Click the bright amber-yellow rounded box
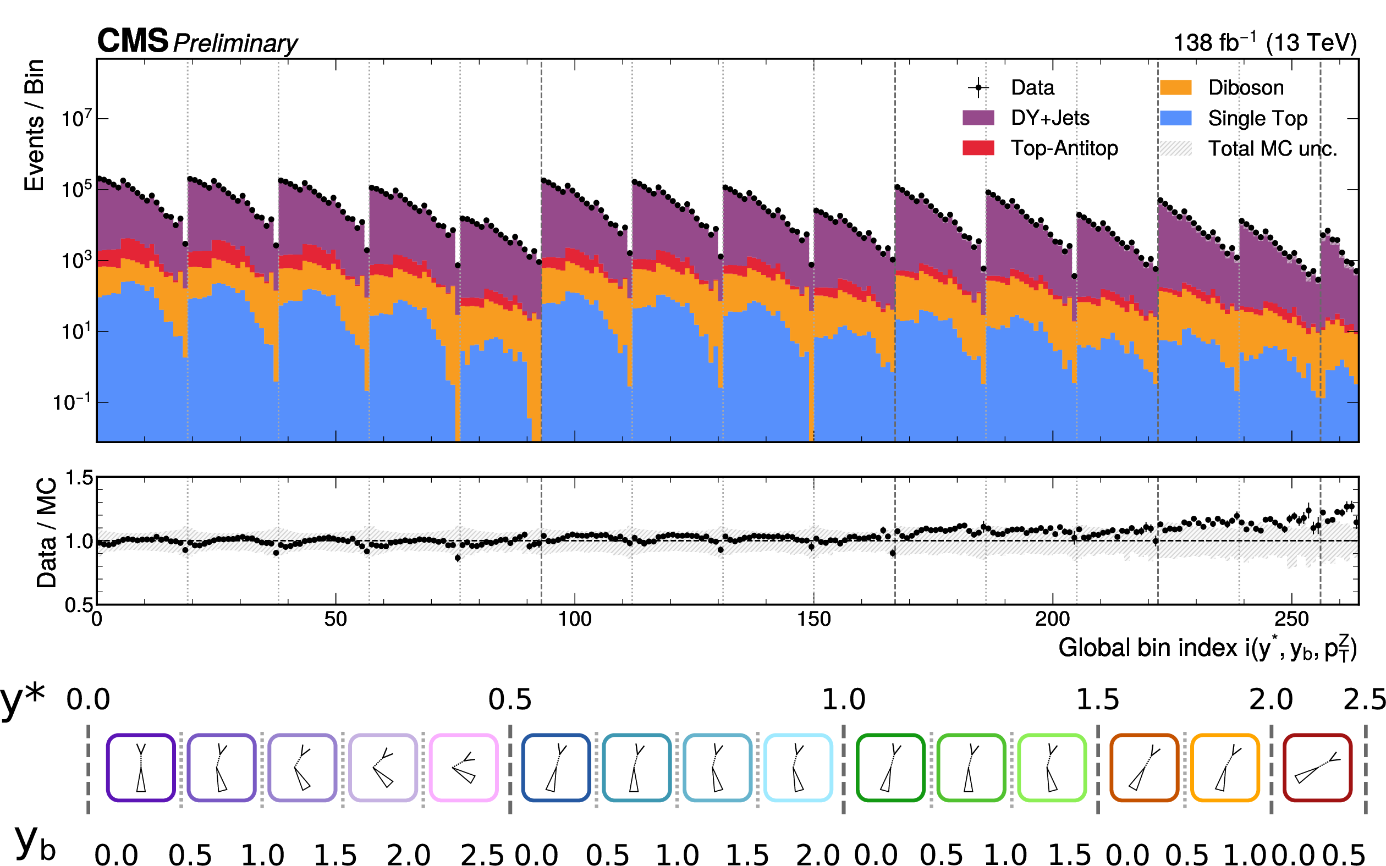 coord(1224,767)
